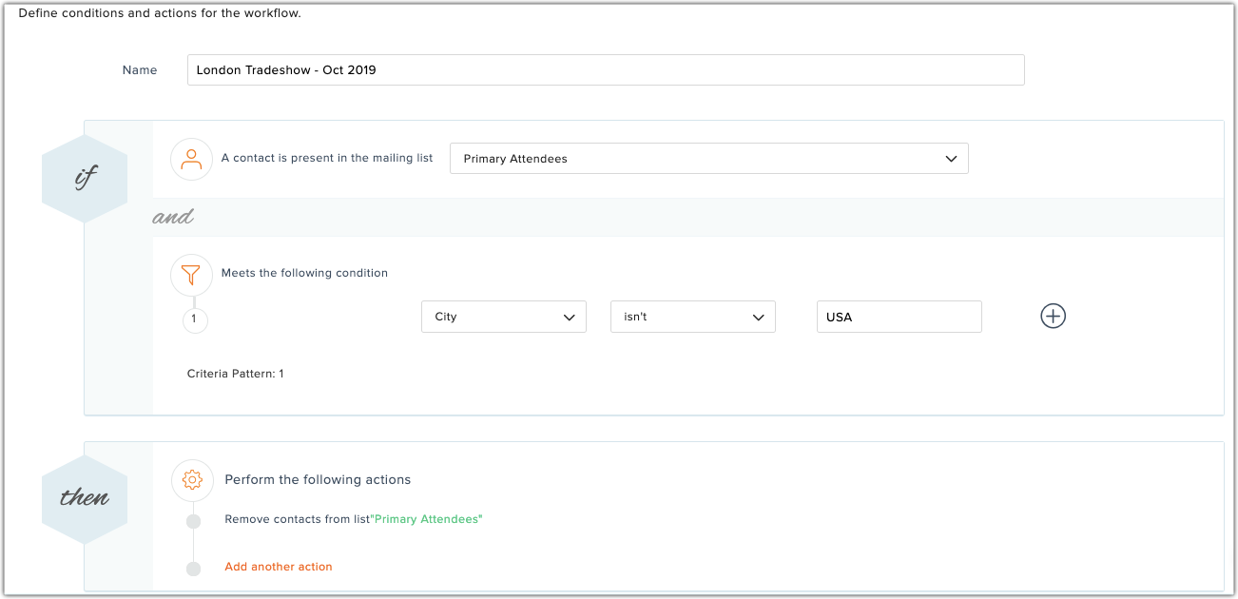This screenshot has width=1238, height=599.
Task: Click bullet beside Add another action
Action: 194,569
